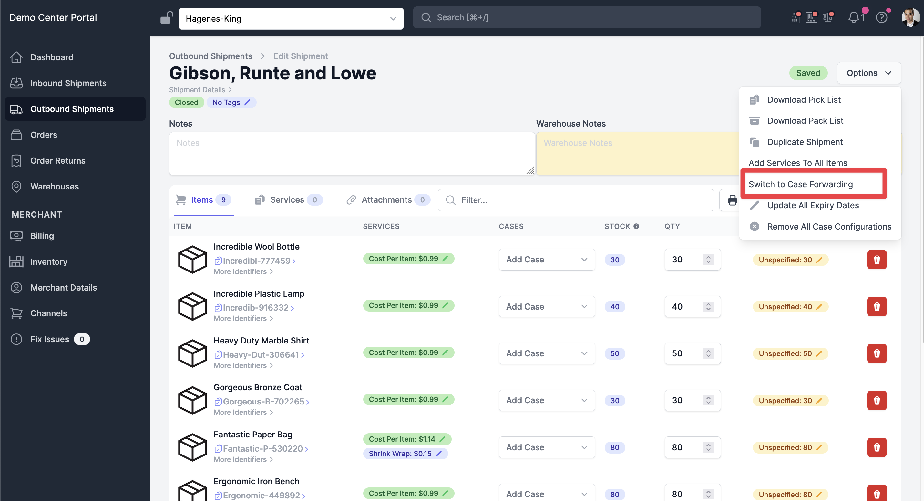Toggle the Options dropdown button
Viewport: 924px width, 501px height.
869,73
